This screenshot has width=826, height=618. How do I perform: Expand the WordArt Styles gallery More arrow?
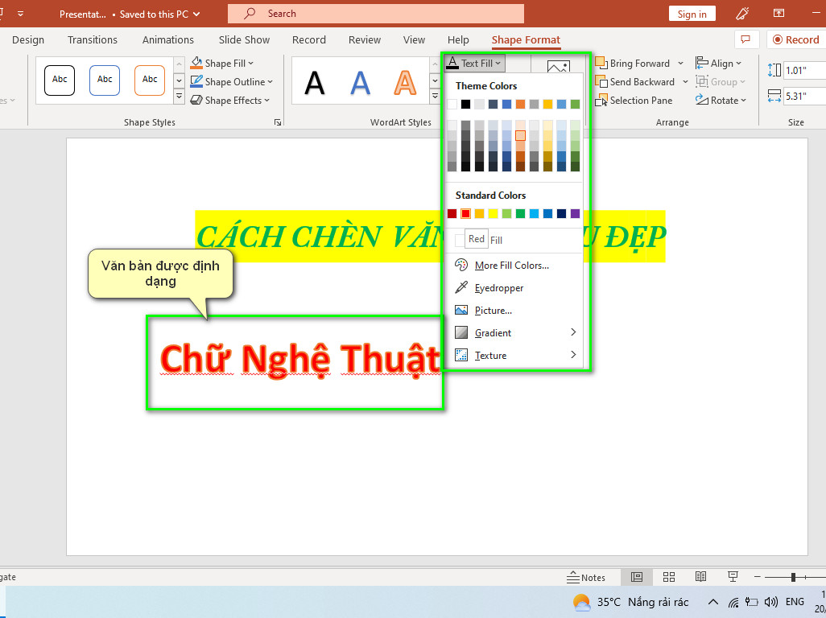(435, 97)
